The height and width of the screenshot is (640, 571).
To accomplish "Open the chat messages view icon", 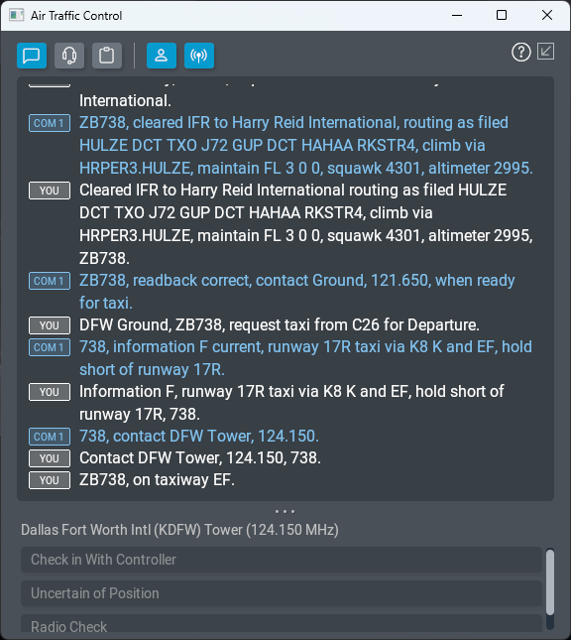I will 32,56.
